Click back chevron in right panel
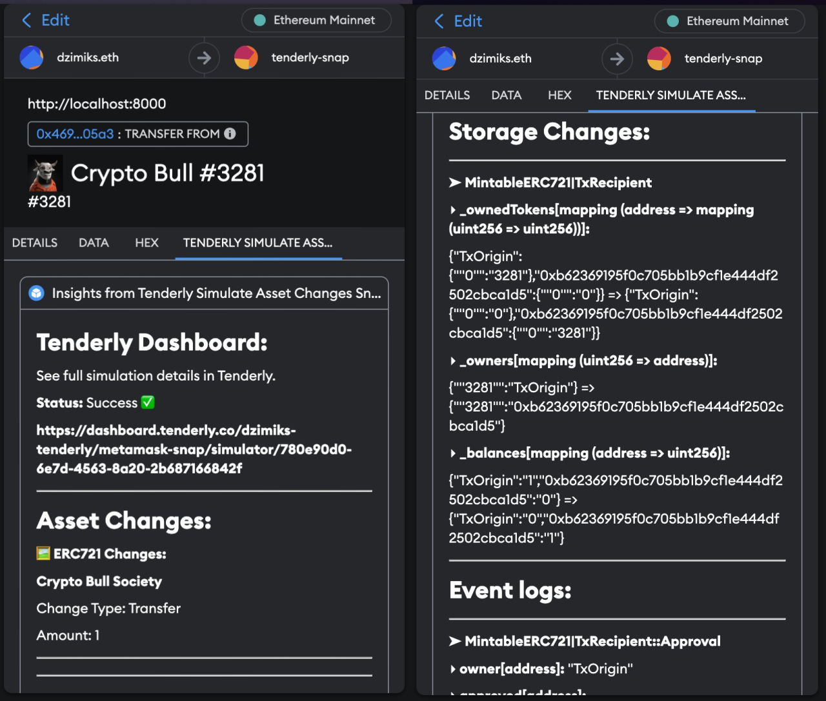 (439, 21)
